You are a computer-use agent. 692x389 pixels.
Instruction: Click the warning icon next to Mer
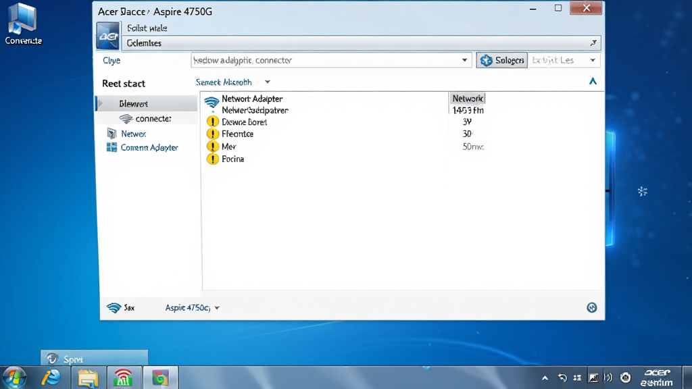(x=213, y=147)
